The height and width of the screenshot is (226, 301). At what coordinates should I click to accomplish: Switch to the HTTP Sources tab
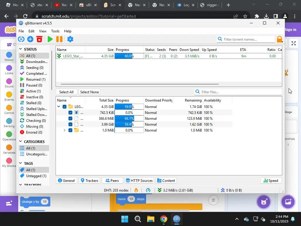click(139, 181)
